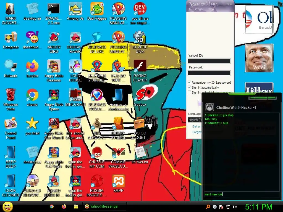Open the BEEP BEEP desktop icon
This screenshot has height=212, width=283.
[11, 157]
